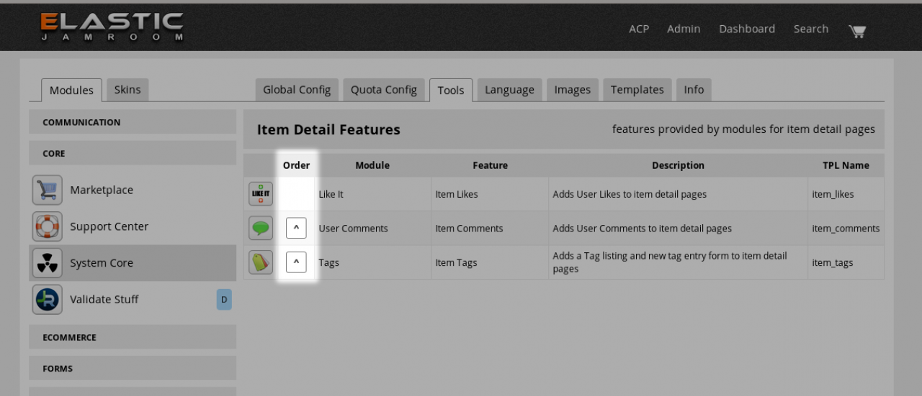Switch to the Skins tab
This screenshot has height=396, width=922.
point(127,90)
